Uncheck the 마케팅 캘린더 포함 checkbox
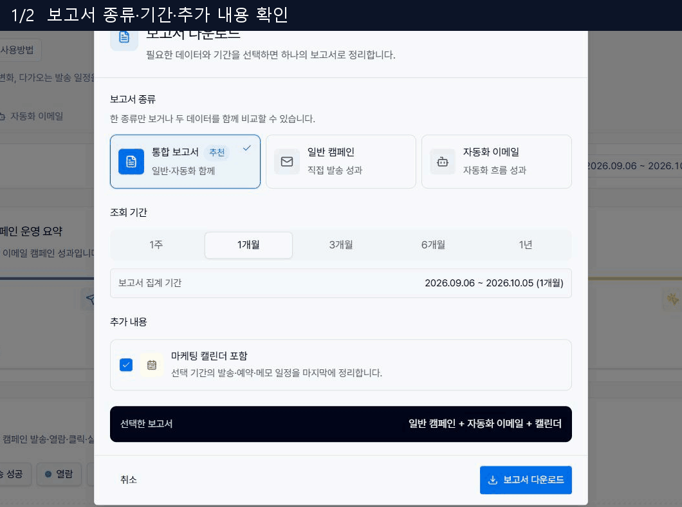Image resolution: width=682 pixels, height=507 pixels. [x=126, y=365]
